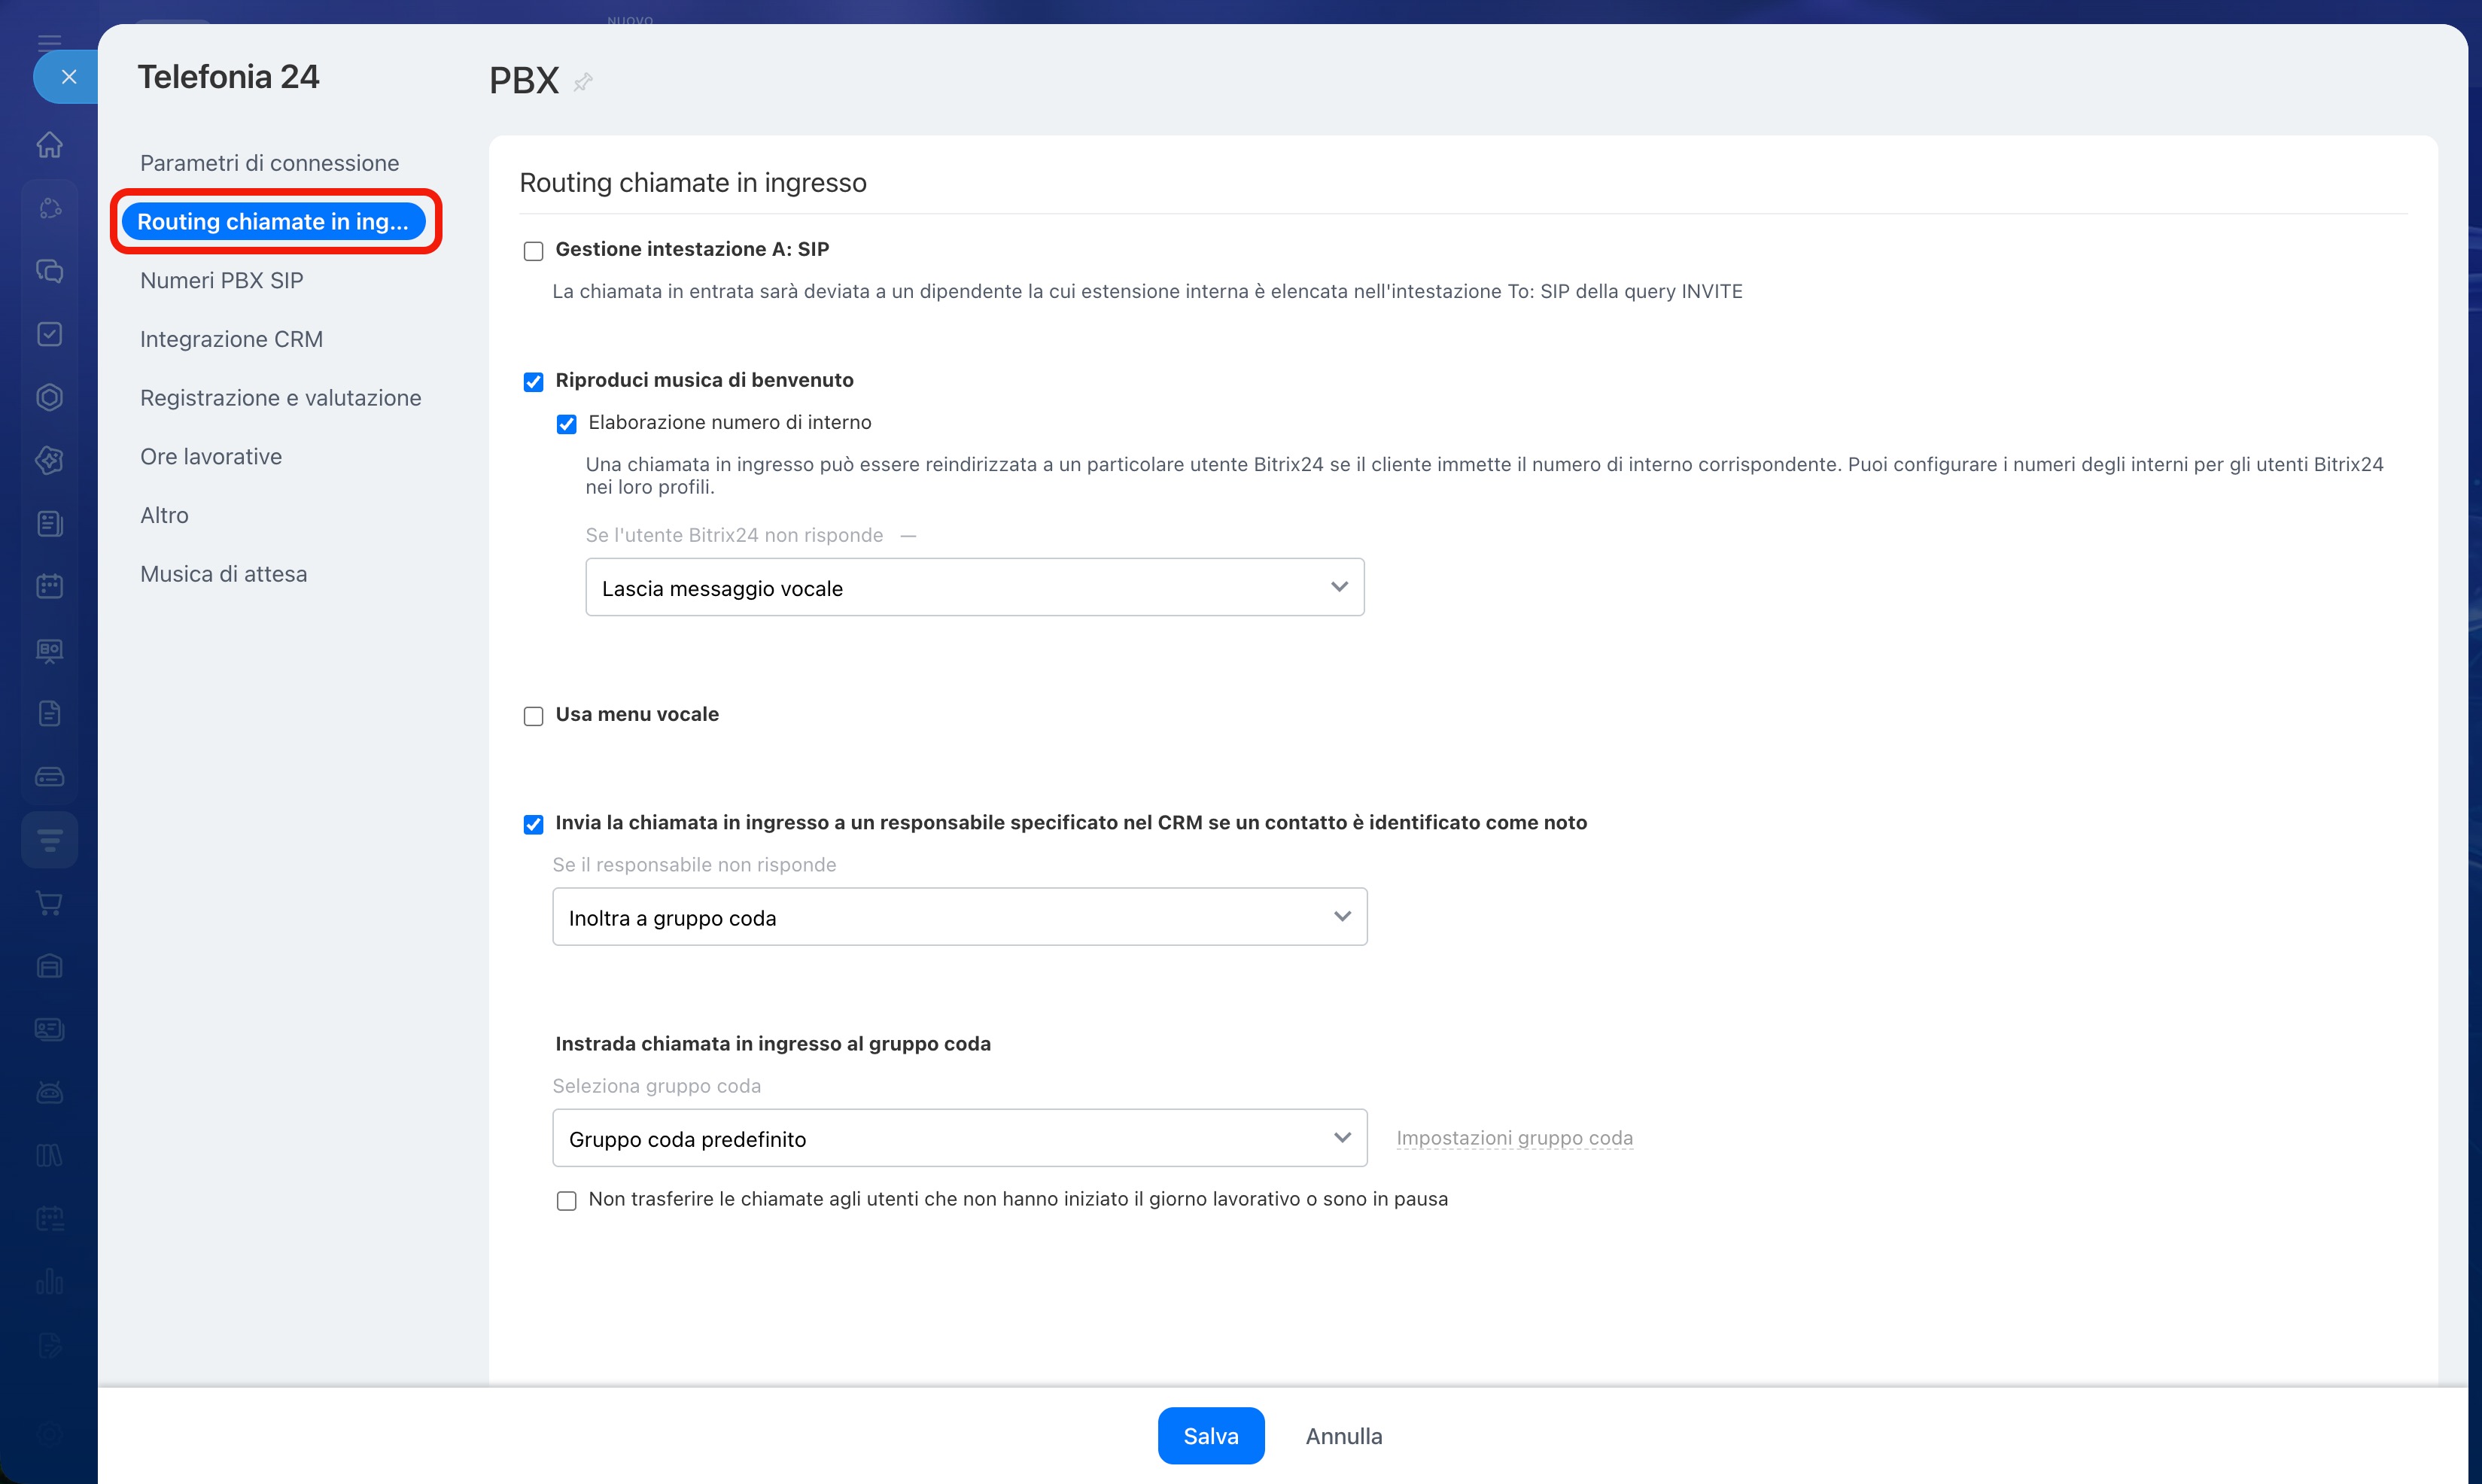This screenshot has width=2482, height=1484.
Task: Open the contact card icon in sidebar
Action: (49, 1029)
